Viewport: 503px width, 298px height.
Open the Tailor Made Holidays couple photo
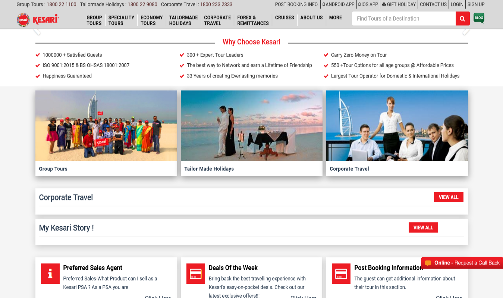pyautogui.click(x=252, y=126)
